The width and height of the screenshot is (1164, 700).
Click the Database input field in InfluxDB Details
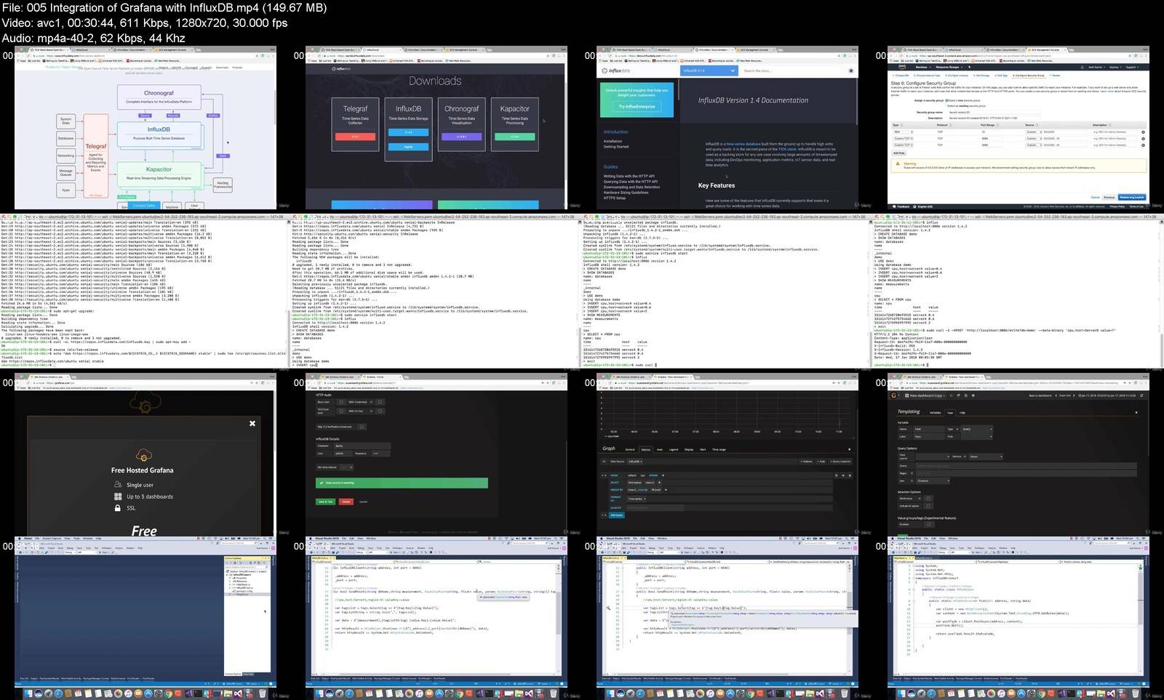pyautogui.click(x=362, y=446)
